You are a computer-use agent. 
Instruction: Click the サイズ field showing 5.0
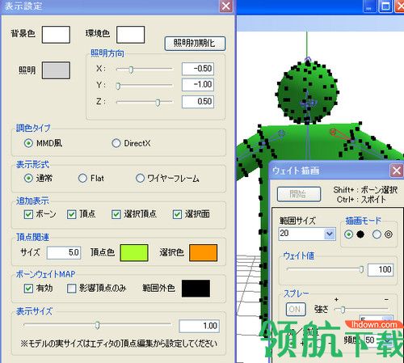click(64, 253)
